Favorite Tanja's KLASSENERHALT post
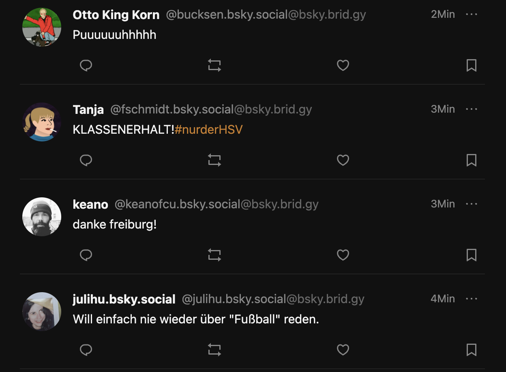The width and height of the screenshot is (506, 372). click(343, 160)
